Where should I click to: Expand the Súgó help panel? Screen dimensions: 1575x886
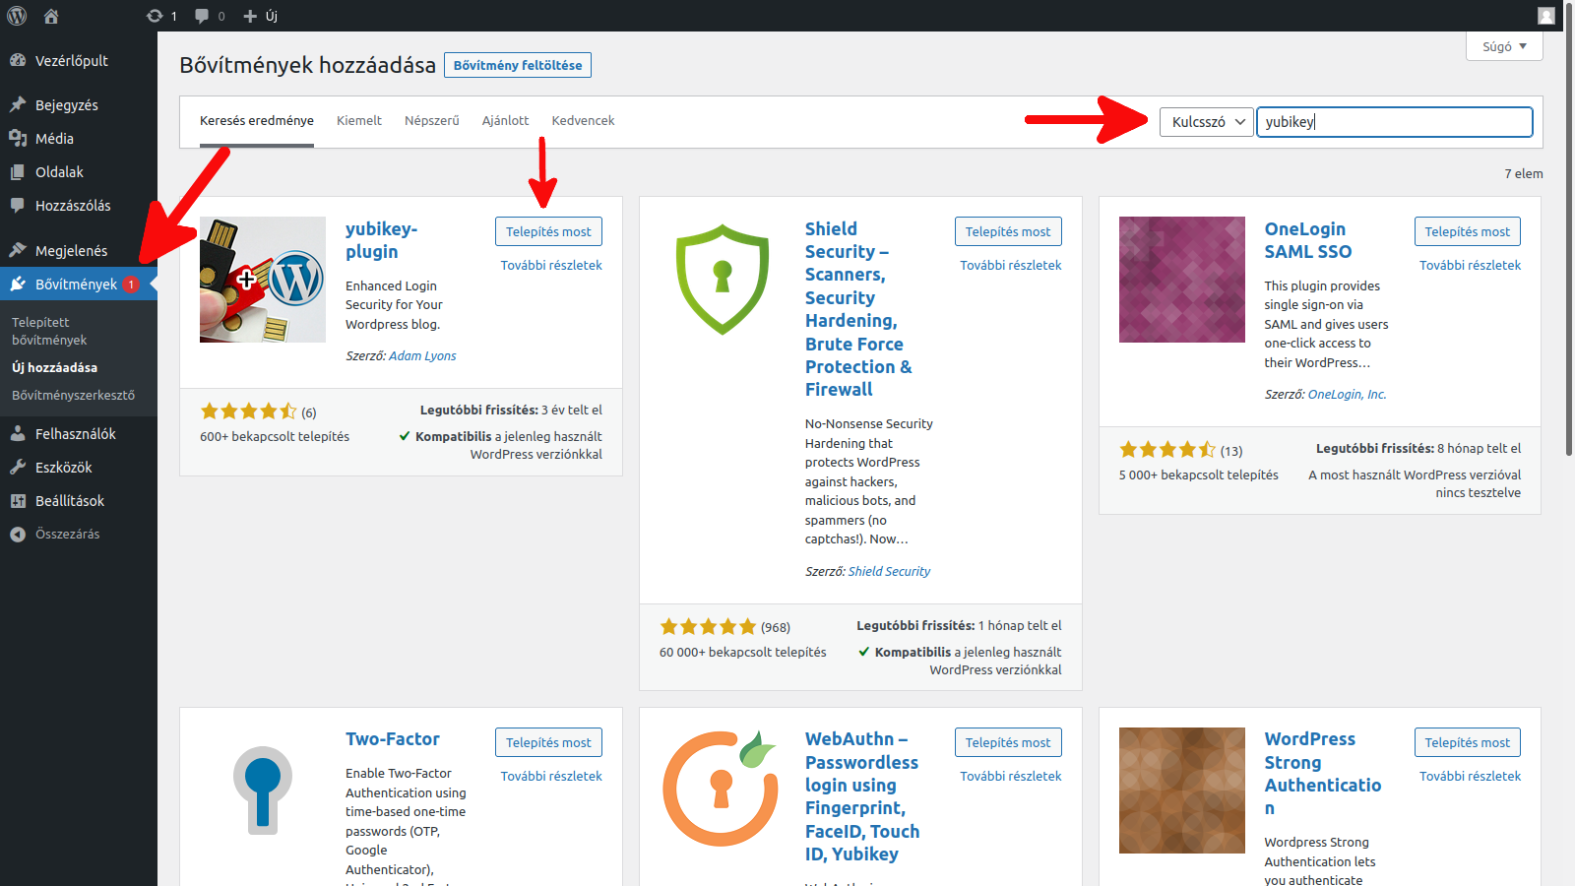(1503, 46)
